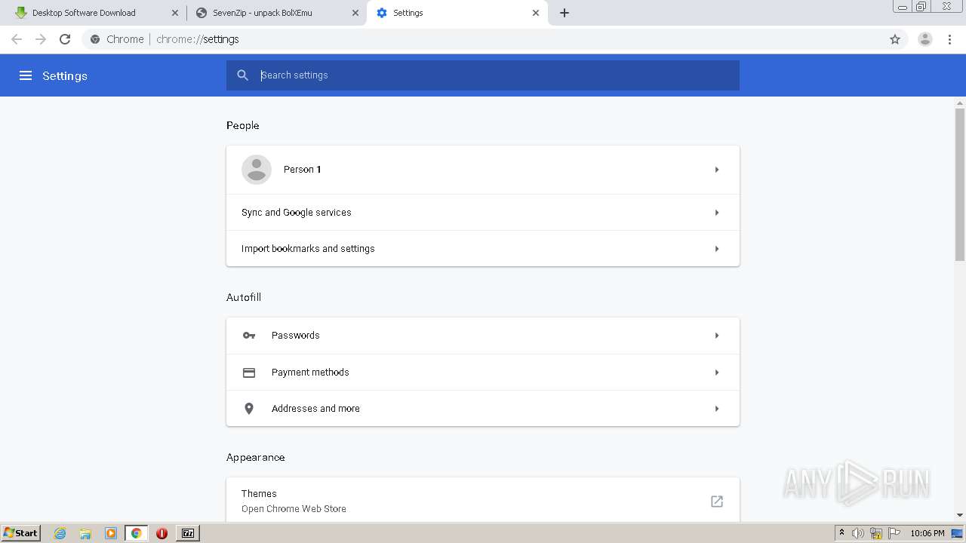Click the search magnifier icon
Image resolution: width=966 pixels, height=543 pixels.
click(x=242, y=75)
